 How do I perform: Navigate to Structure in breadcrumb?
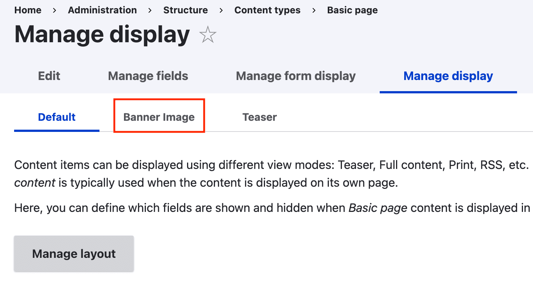(186, 10)
